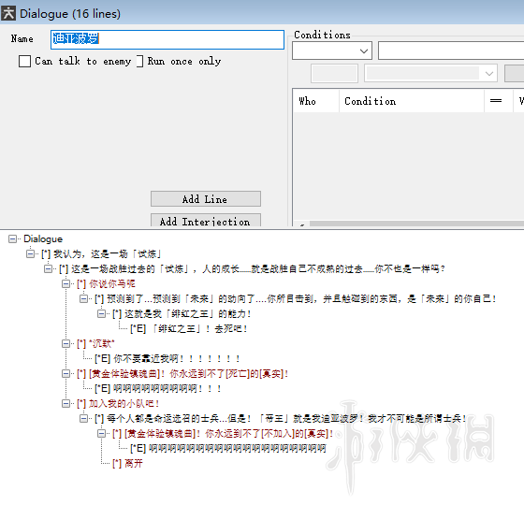Select line 这就是我「绯红之王」的能力！

click(182, 313)
